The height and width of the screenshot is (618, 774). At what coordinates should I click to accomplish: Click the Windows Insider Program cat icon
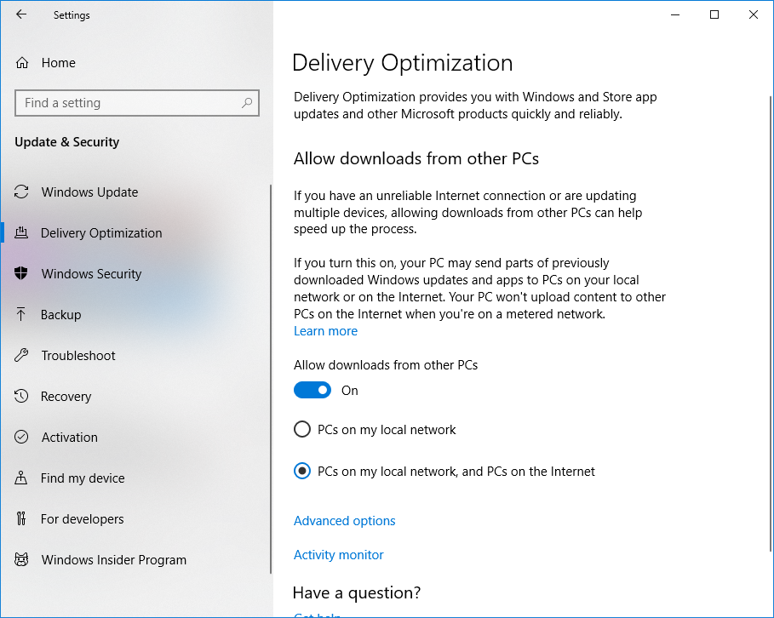click(x=21, y=559)
